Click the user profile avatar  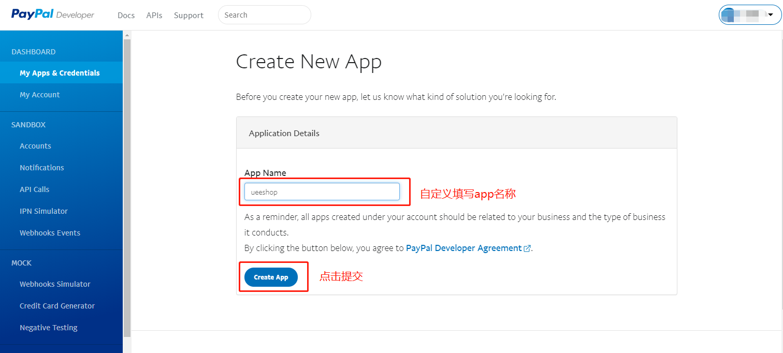729,15
